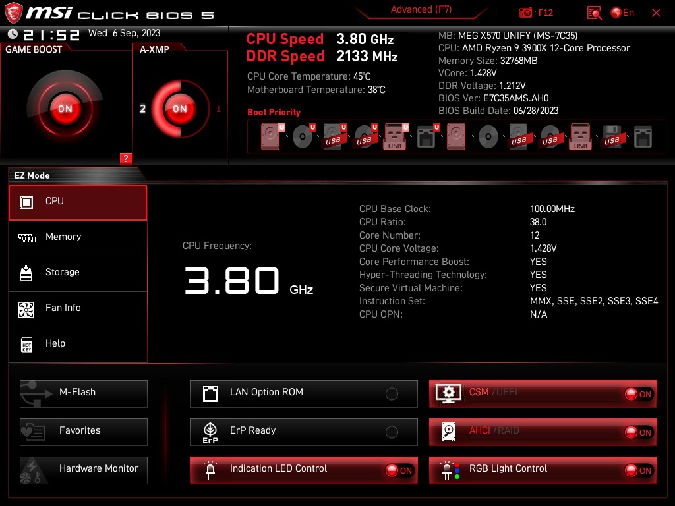
Task: Switch the CSM / UEFI toggle
Action: pyautogui.click(x=543, y=394)
